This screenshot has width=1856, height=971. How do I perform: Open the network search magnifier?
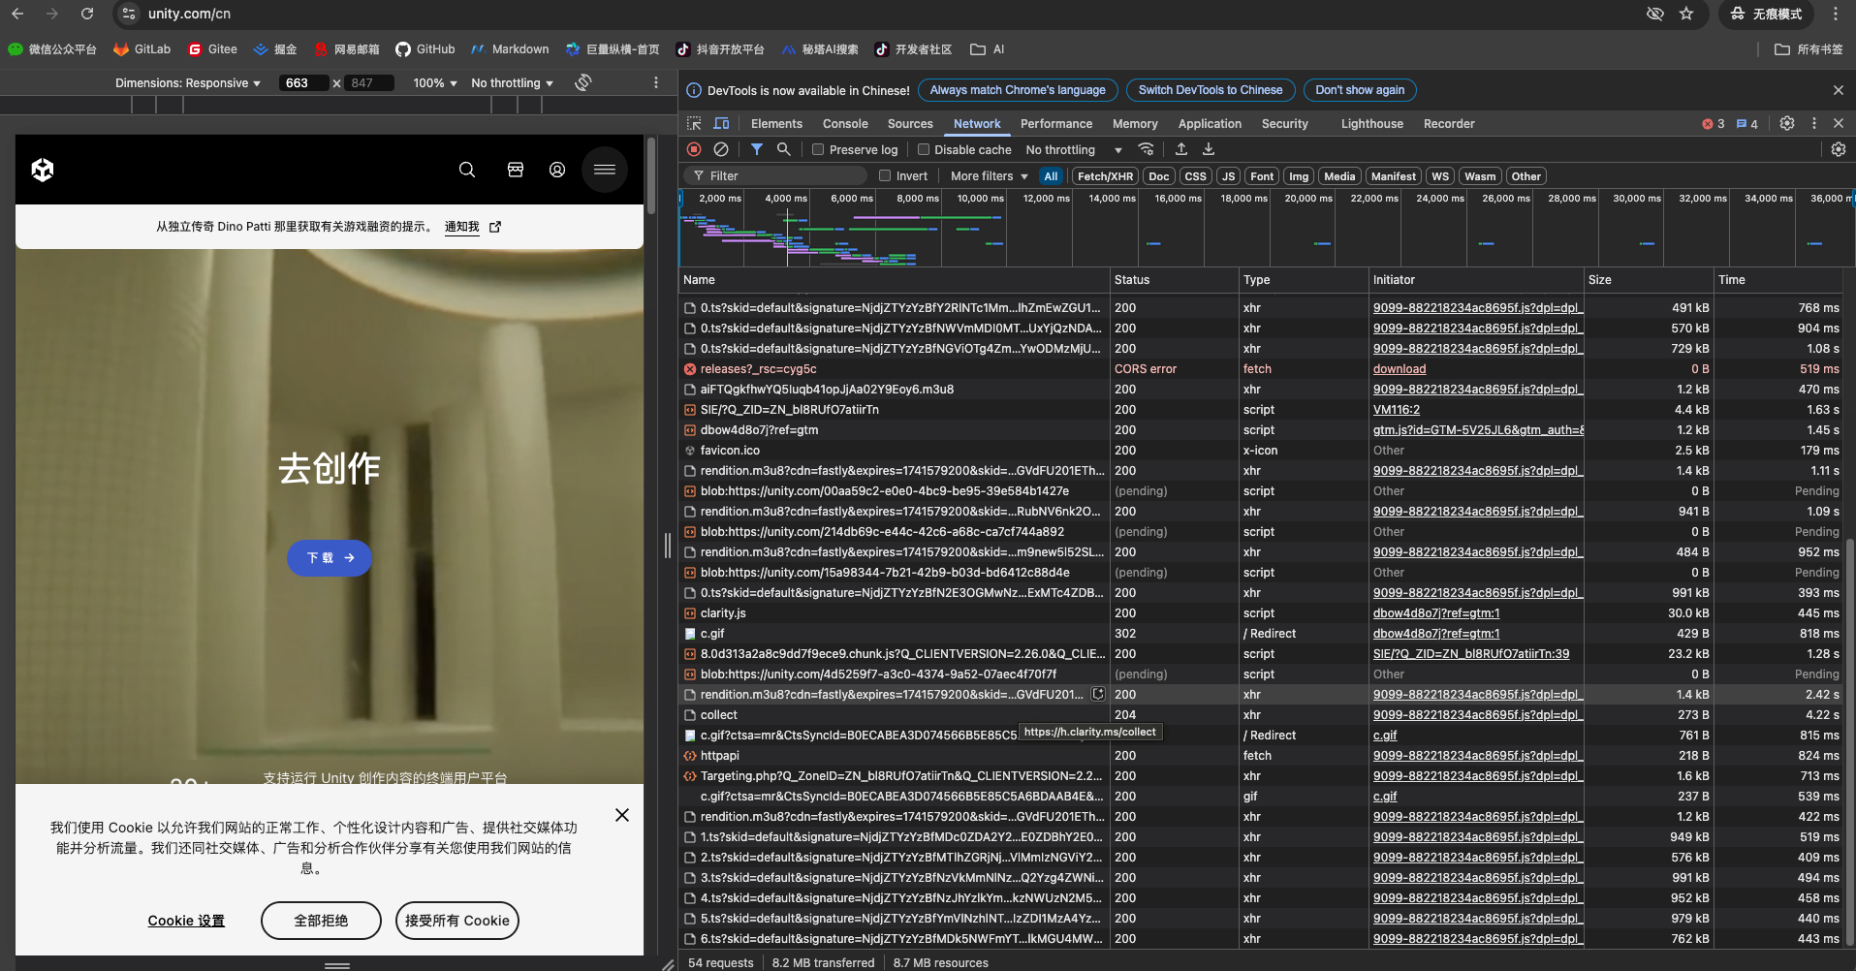coord(783,149)
